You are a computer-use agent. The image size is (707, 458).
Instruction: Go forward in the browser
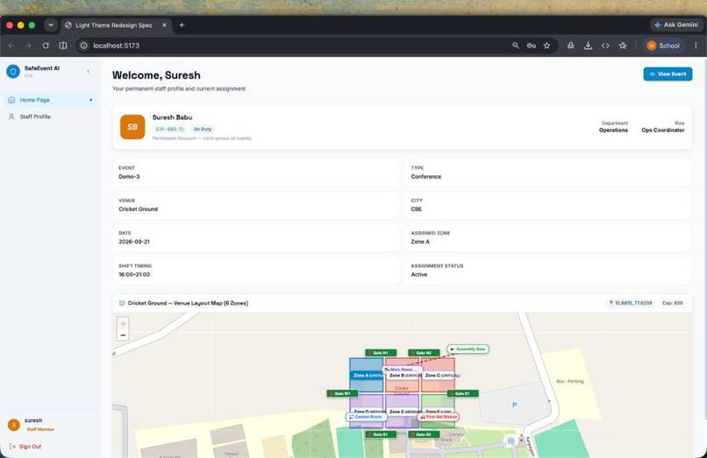(28, 46)
